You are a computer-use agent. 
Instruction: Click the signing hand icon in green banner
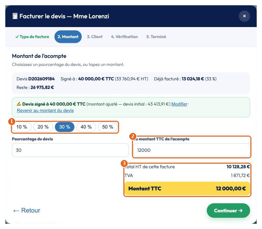19,104
